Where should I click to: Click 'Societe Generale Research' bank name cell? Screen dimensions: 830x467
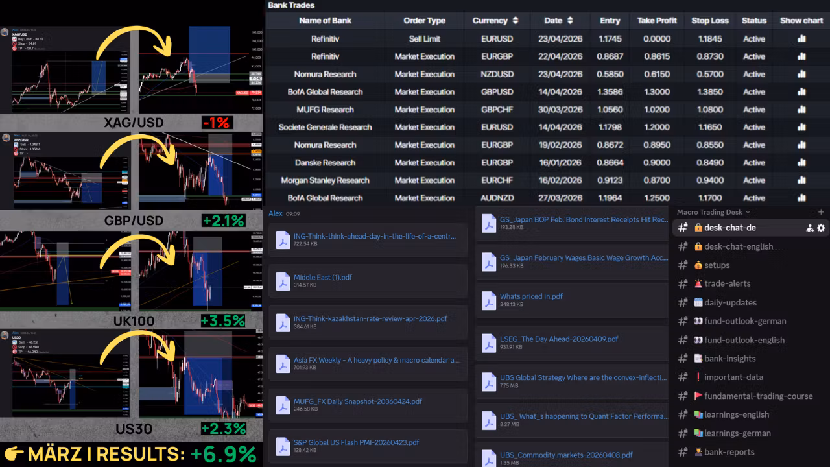click(x=325, y=127)
